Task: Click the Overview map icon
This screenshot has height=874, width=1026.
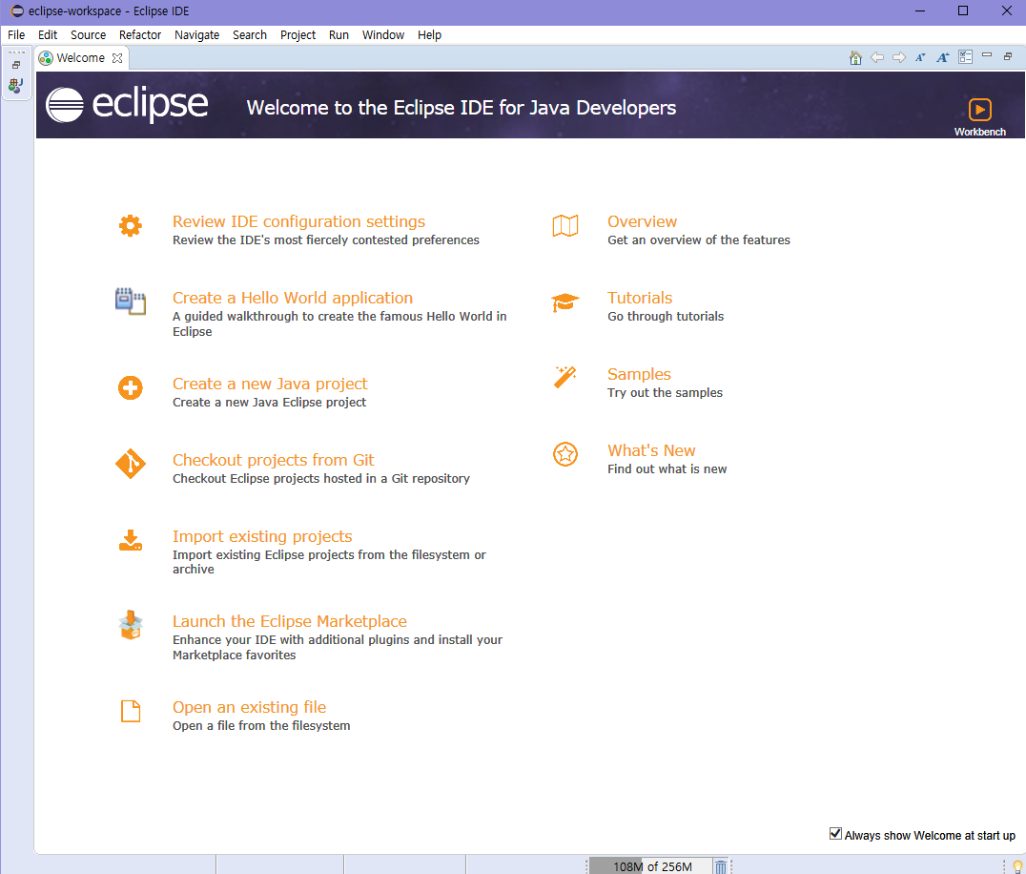Action: coord(565,225)
